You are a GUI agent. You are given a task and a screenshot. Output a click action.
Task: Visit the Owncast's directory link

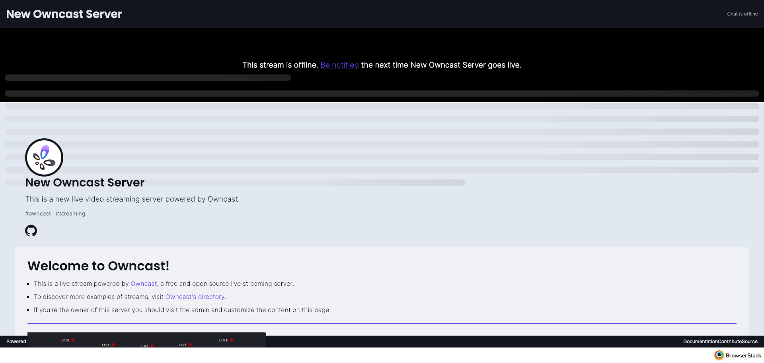coord(195,297)
